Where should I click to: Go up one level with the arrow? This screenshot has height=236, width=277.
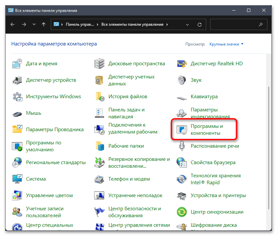coord(44,24)
